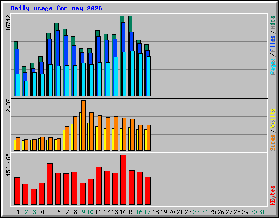Viewport: 279px width, 218px height.
Task: Click the 2087 middle-chart axis value
Action: click(8, 105)
